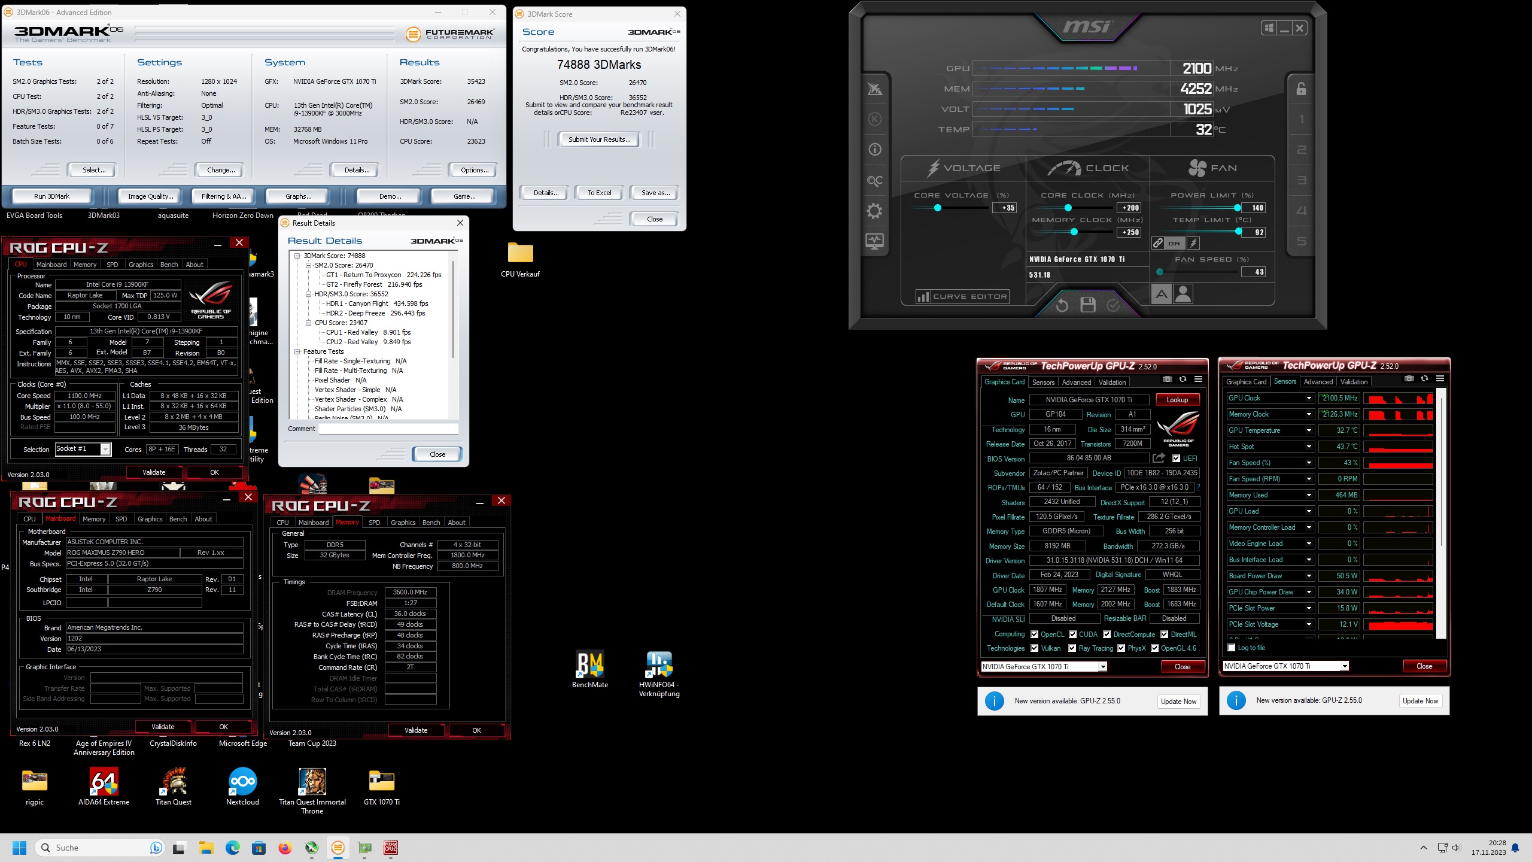Viewport: 1532px width, 862px height.
Task: Open About tab in CPU-Z Mainboard window
Action: click(x=203, y=519)
